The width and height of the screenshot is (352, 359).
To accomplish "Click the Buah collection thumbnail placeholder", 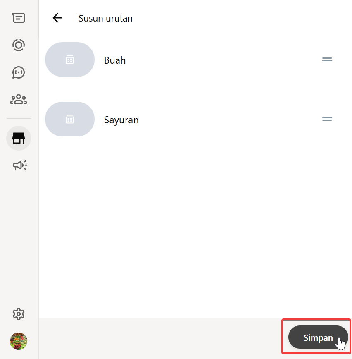I will [70, 60].
